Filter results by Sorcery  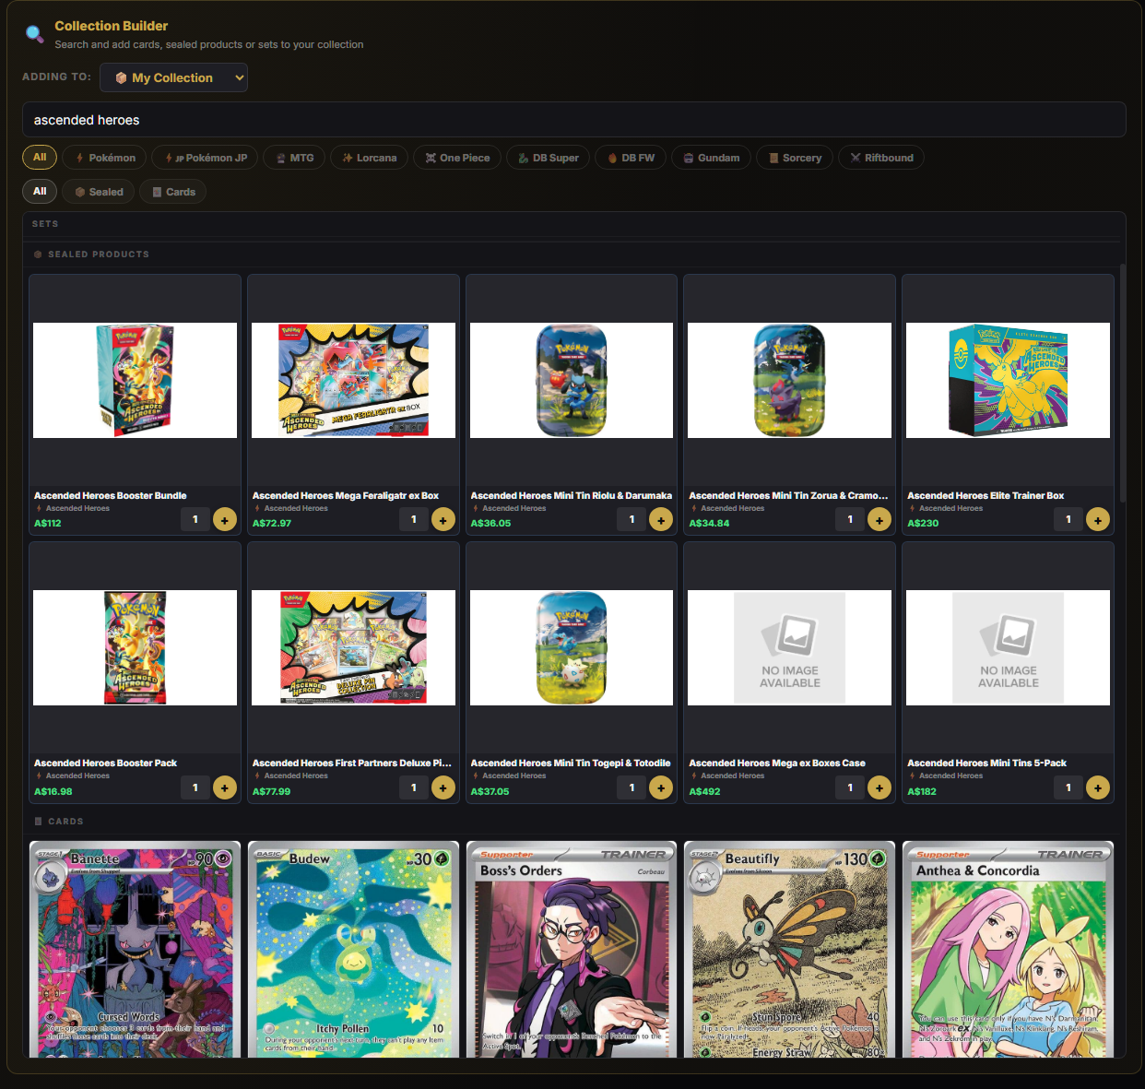(x=795, y=158)
